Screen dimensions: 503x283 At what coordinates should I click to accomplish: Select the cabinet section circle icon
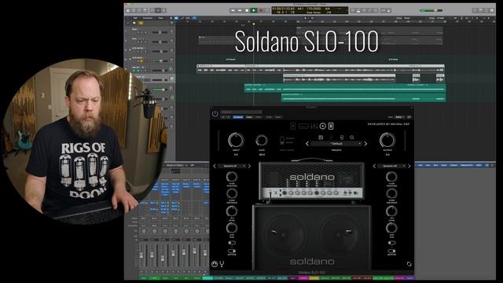[x=323, y=126]
